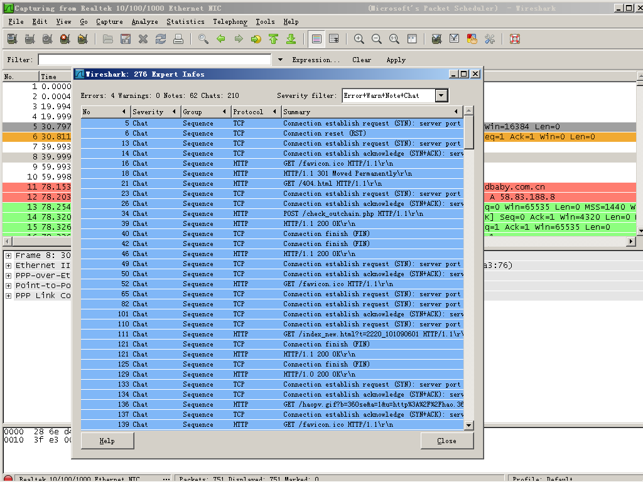Open the File menu
This screenshot has width=643, height=482.
(x=16, y=22)
